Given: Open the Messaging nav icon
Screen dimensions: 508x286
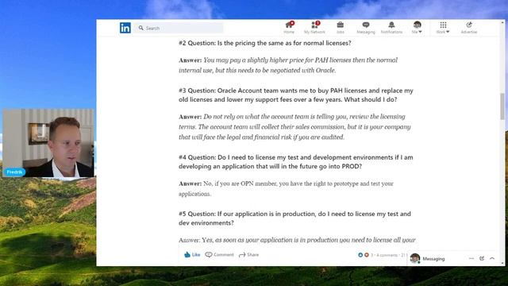Looking at the screenshot, I should tap(366, 28).
